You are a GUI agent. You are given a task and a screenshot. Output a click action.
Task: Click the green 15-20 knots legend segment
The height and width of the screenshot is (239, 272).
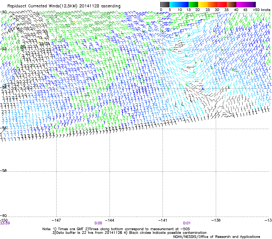coord(193,4)
